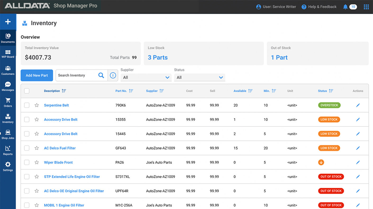The image size is (373, 209).
Task: Expand the Supplier filter dropdown
Action: (x=146, y=78)
